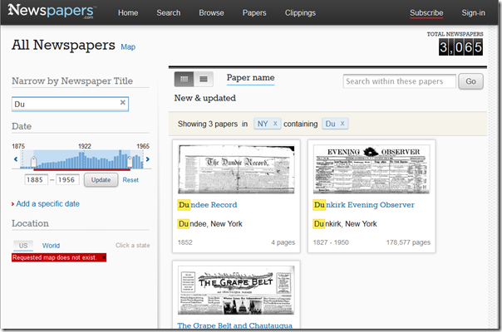Click the Go search button

(470, 81)
